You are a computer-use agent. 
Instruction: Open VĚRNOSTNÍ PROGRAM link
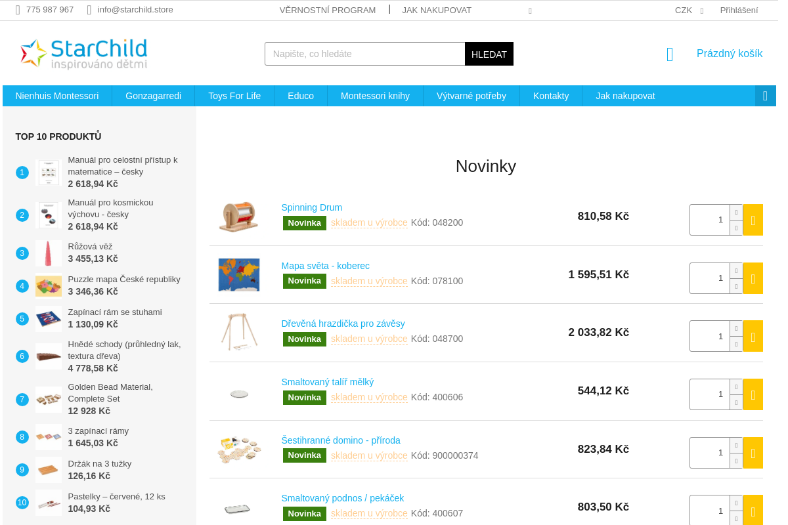(328, 10)
